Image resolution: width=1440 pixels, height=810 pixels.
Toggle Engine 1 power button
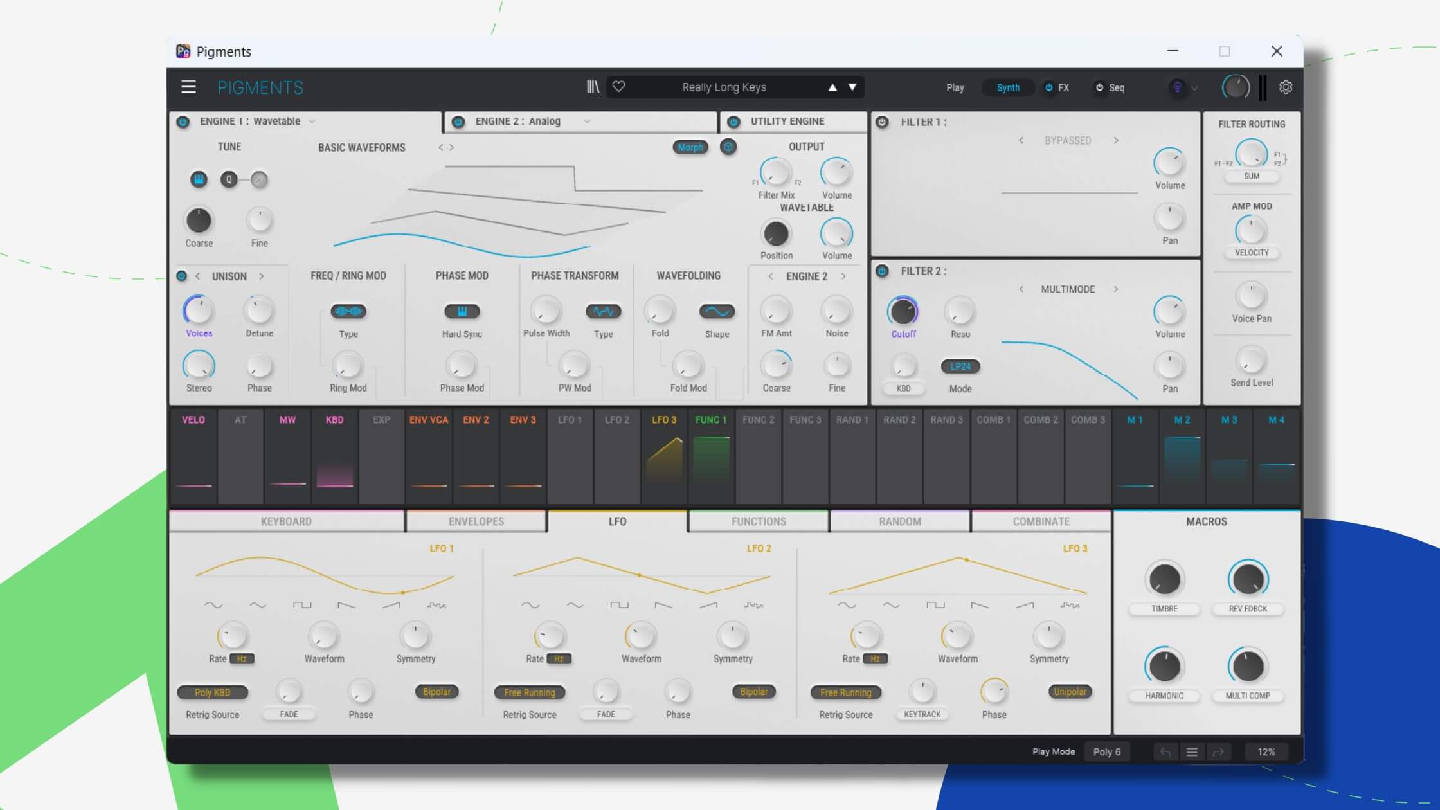click(183, 122)
